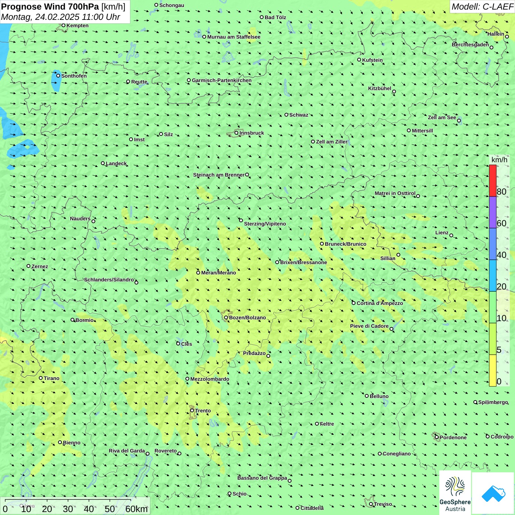
Task: Click the cyan 20-40 legend color
Action: [493, 276]
